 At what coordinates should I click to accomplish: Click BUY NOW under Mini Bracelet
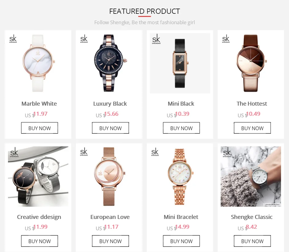click(181, 241)
